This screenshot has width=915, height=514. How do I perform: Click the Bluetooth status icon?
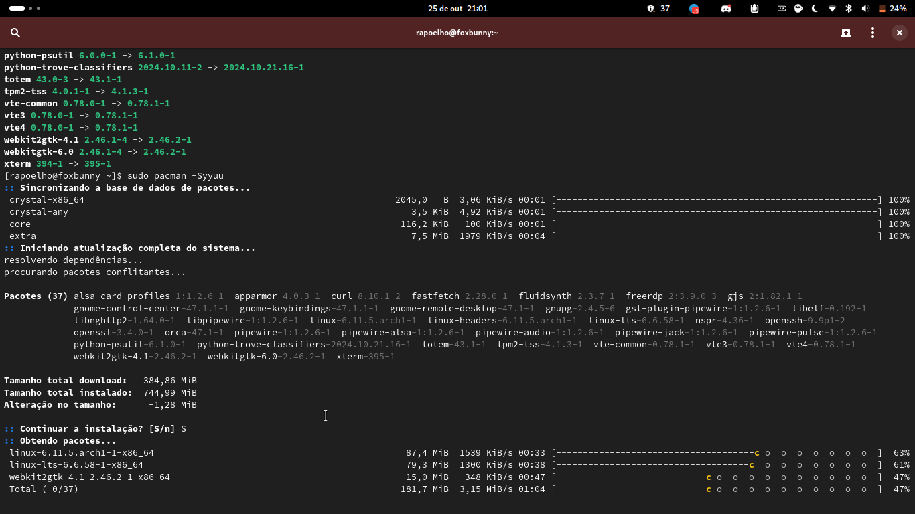849,9
